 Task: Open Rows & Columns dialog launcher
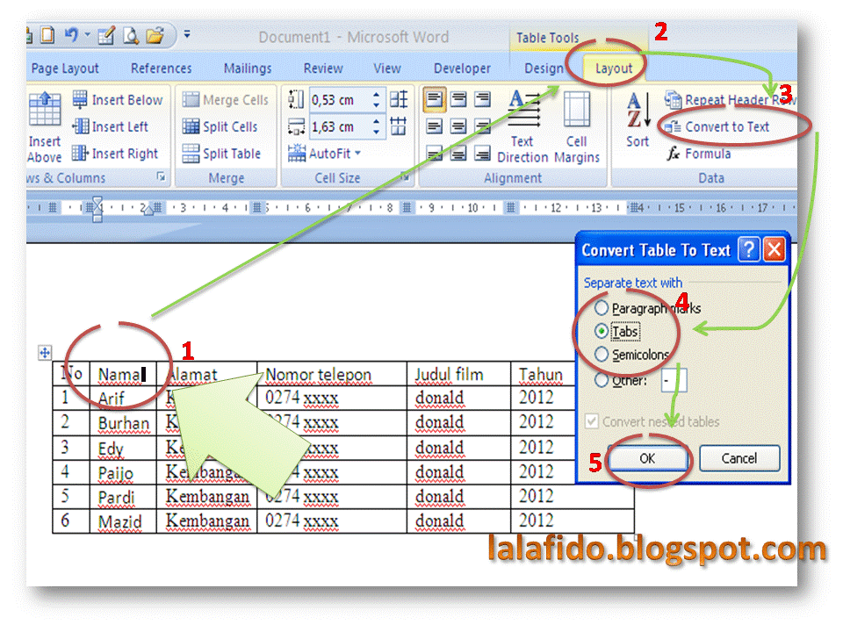tap(161, 176)
